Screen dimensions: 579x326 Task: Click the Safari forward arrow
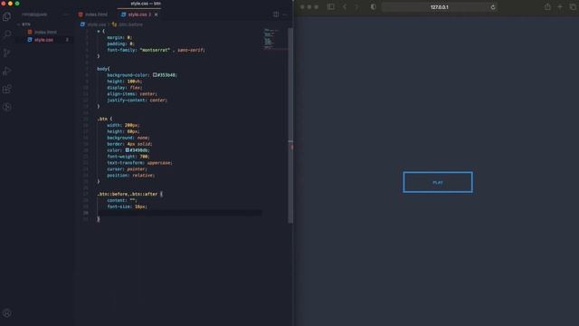tap(356, 6)
